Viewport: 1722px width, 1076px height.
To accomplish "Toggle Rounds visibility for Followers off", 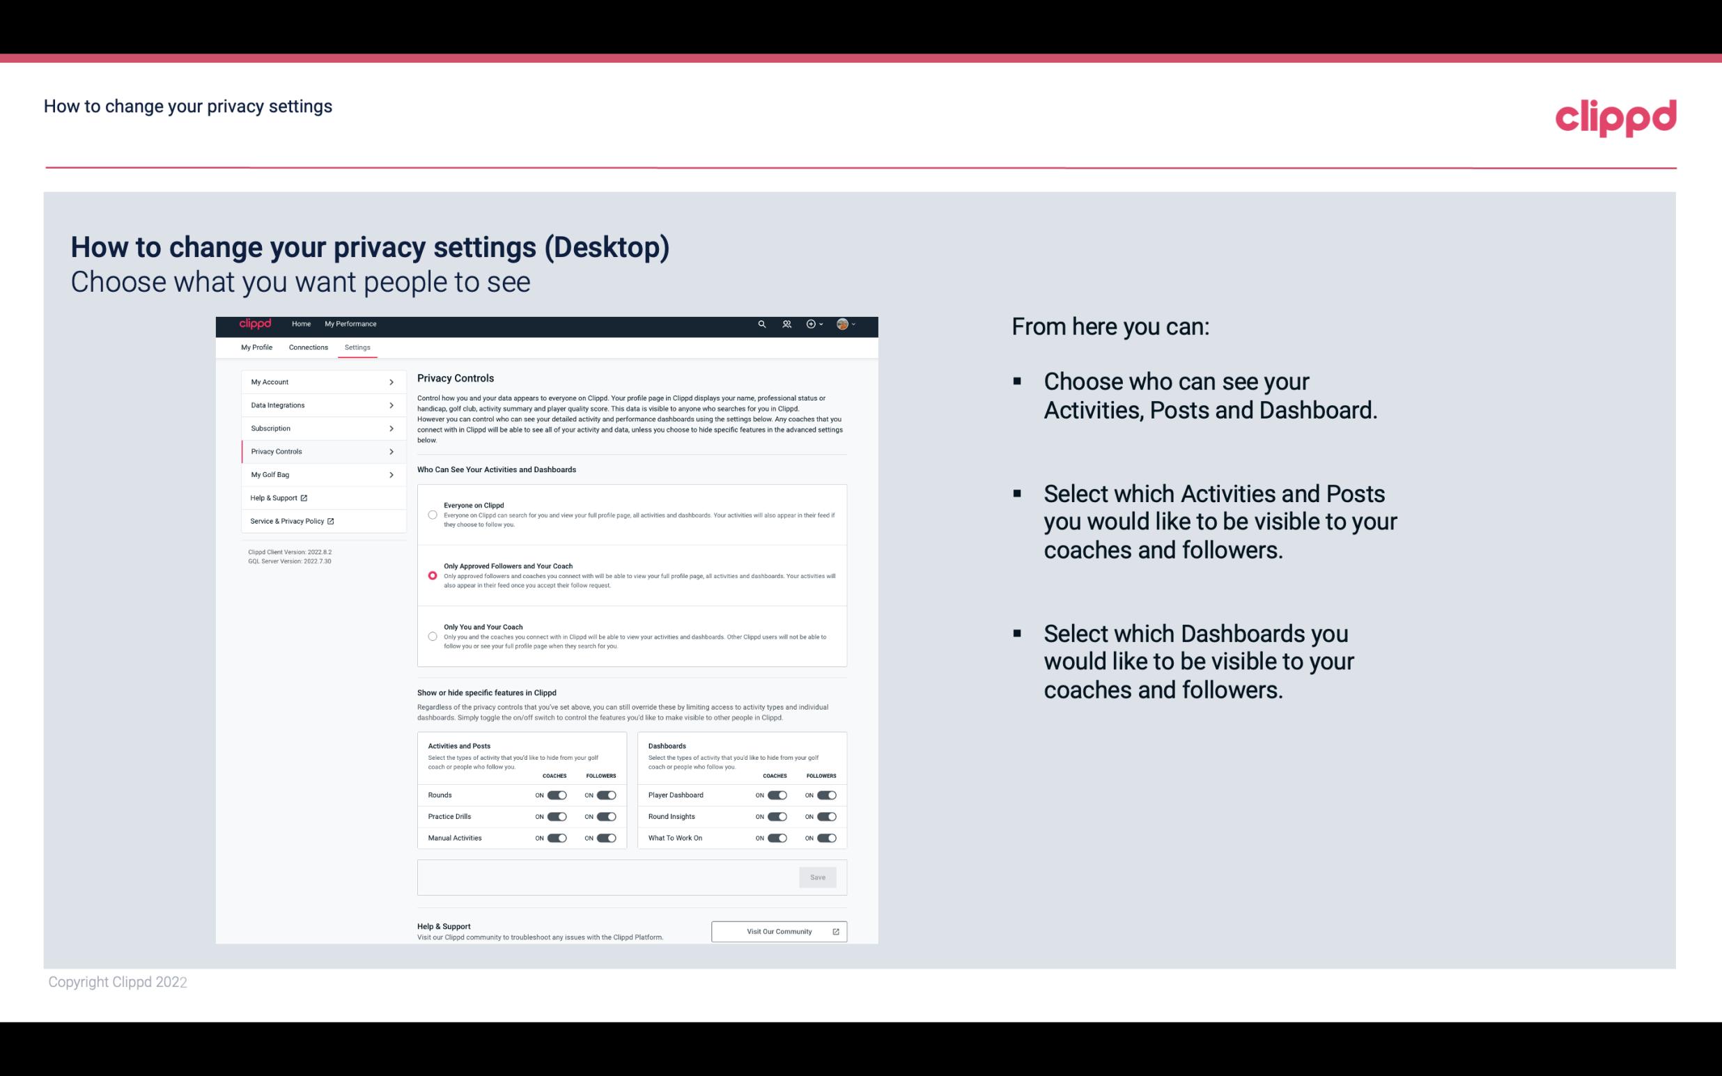I will [606, 795].
